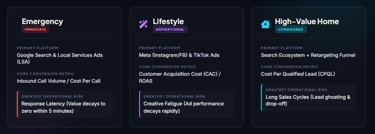Click the Emergency card heading
Viewport: 375px width, 134px height.
[42, 21]
